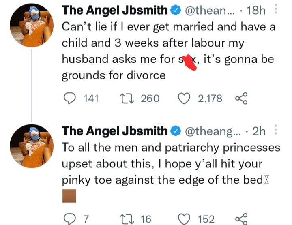This screenshot has width=292, height=225.
Task: Click The Angel Jbsmith name on second tweet
Action: point(114,131)
